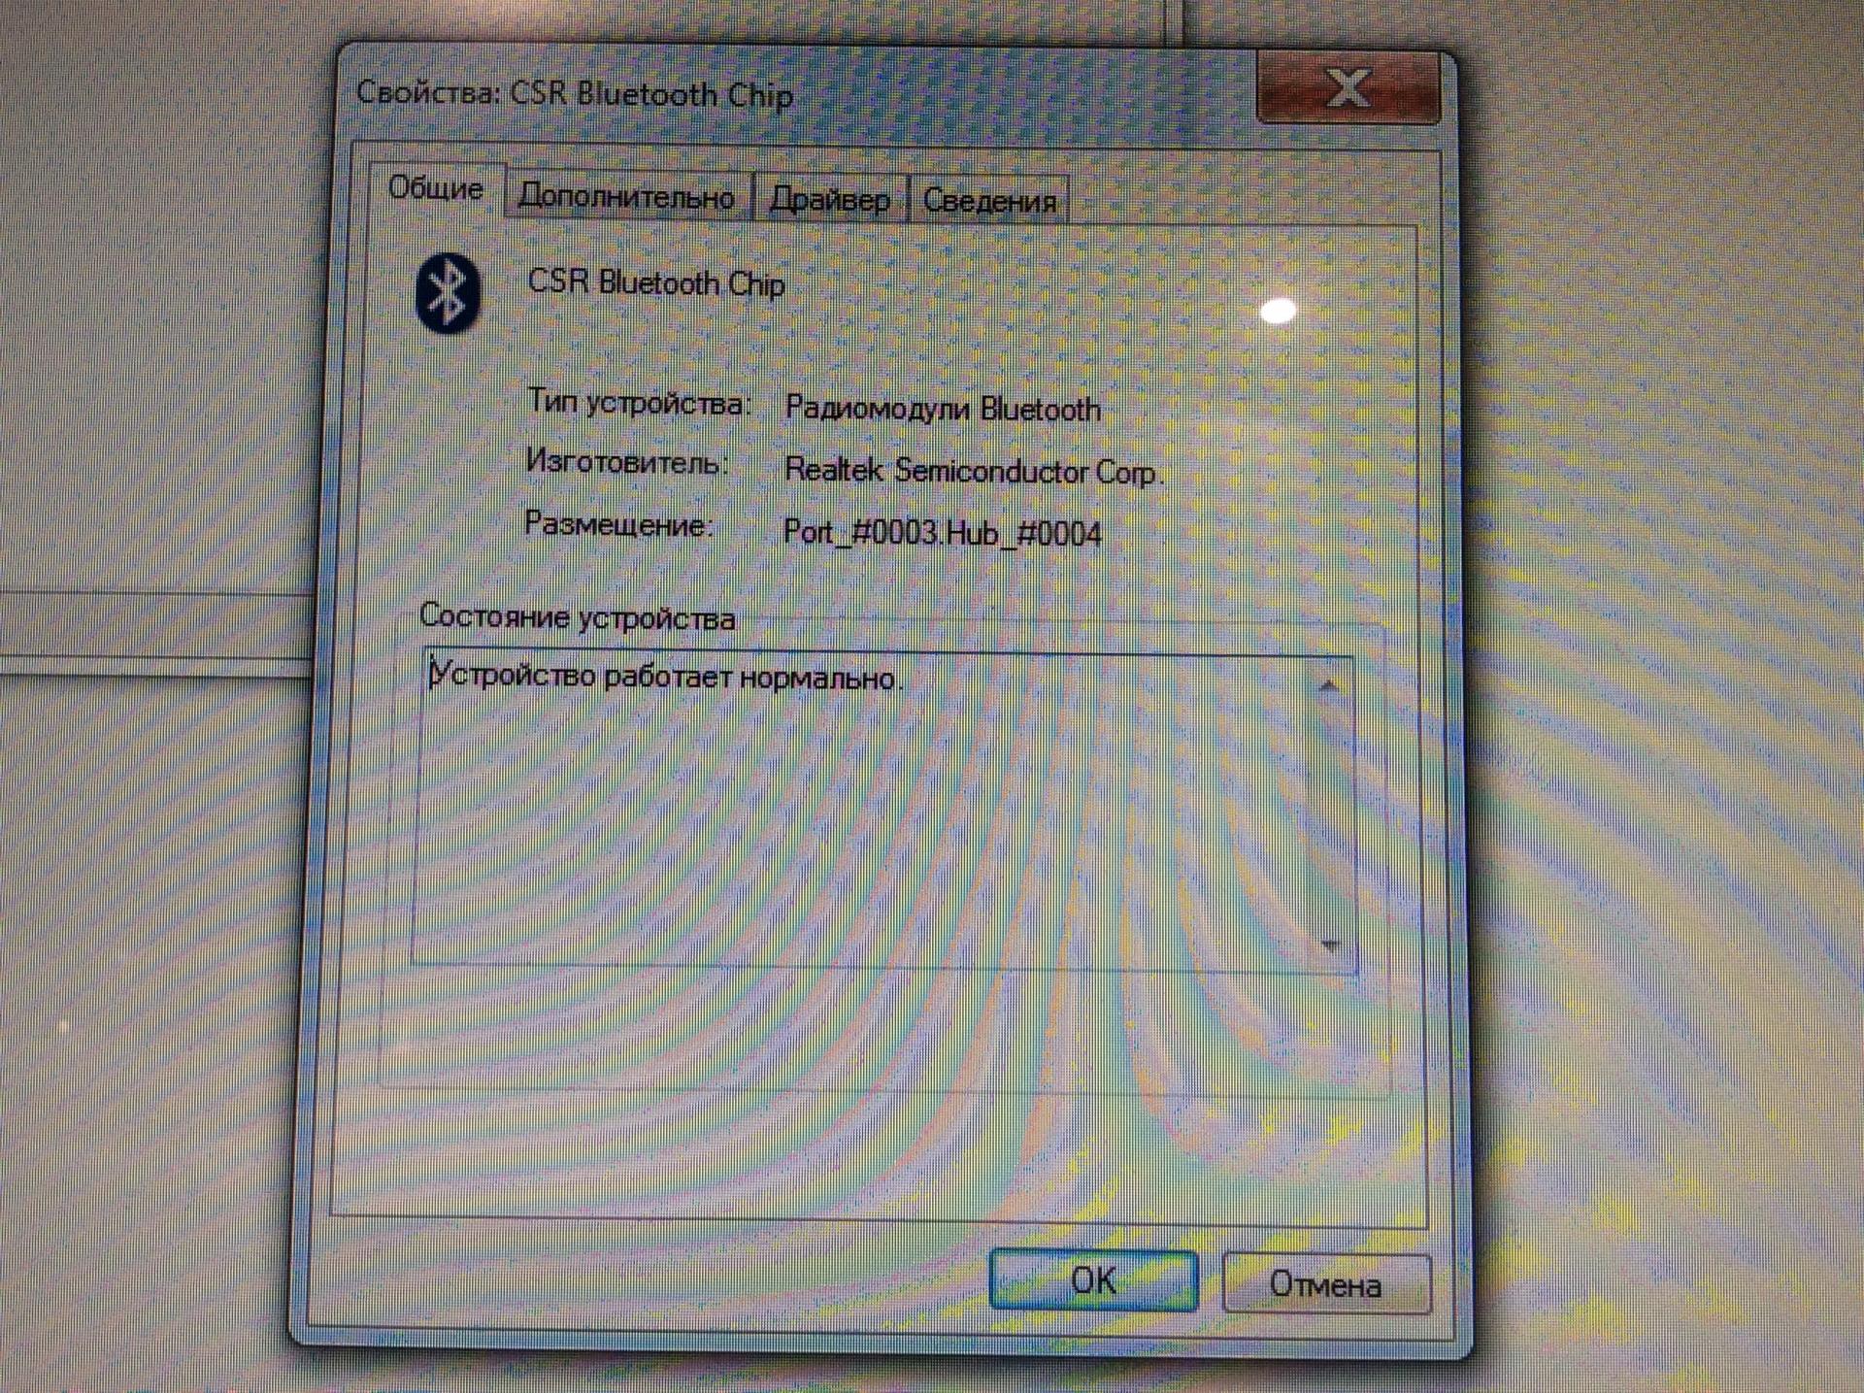Screen dimensions: 1864x1393
Task: Click the Realtek Semiconductor Corp. manufacturer value
Action: pyautogui.click(x=974, y=472)
